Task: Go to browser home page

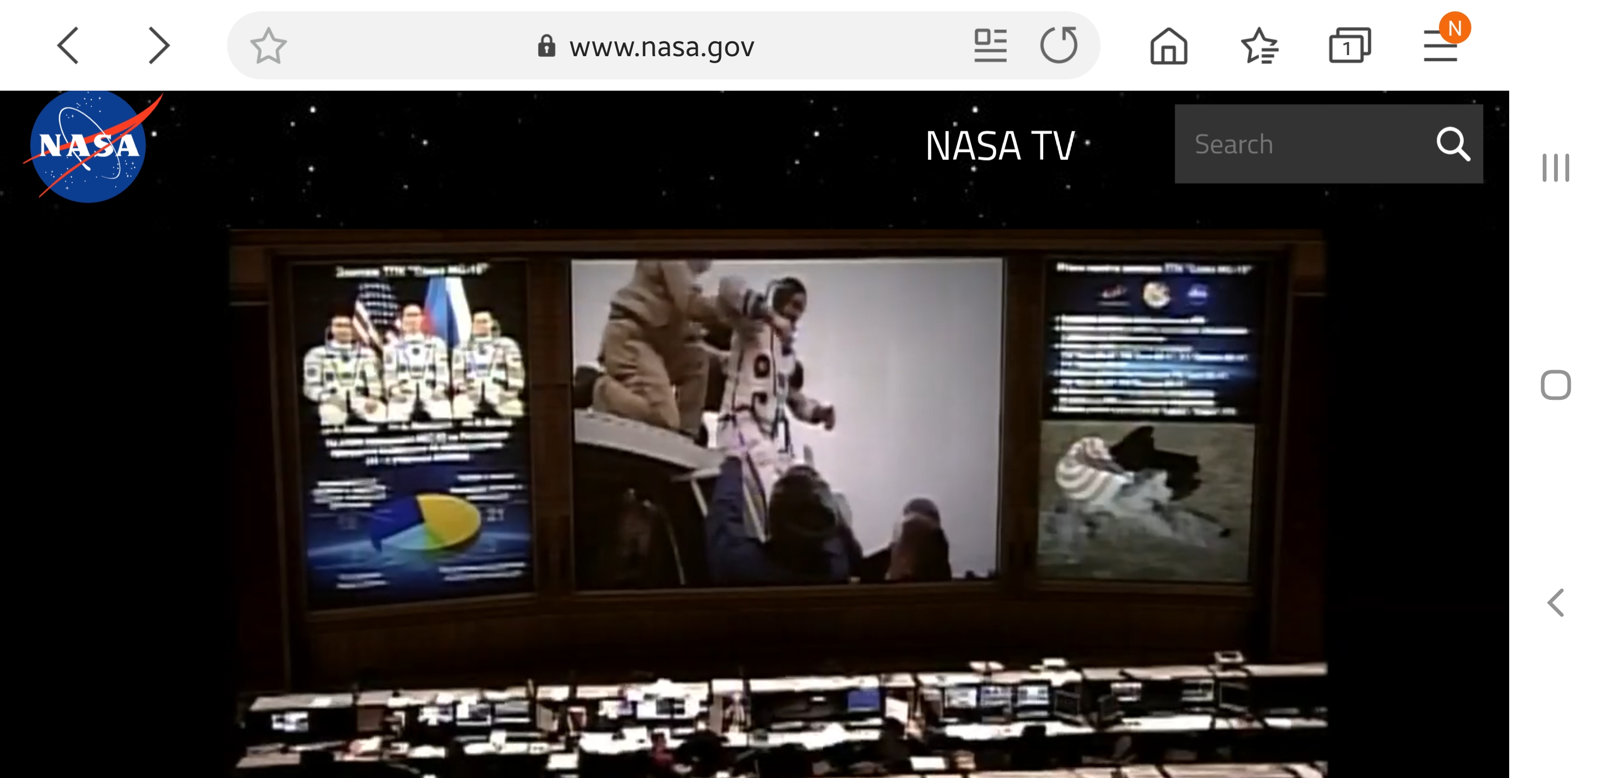Action: pyautogui.click(x=1168, y=46)
